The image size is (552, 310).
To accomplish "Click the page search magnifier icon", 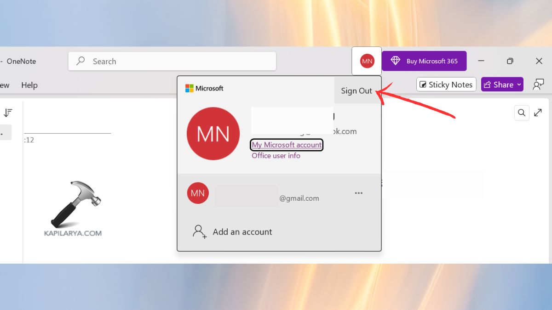I will (x=522, y=113).
